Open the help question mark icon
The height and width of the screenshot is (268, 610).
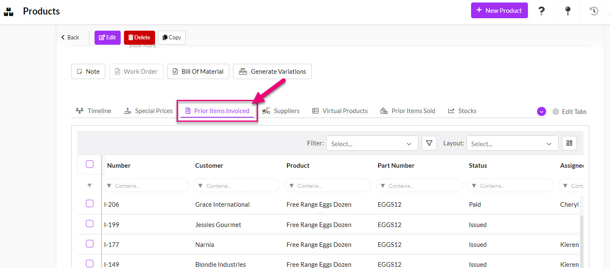(542, 11)
